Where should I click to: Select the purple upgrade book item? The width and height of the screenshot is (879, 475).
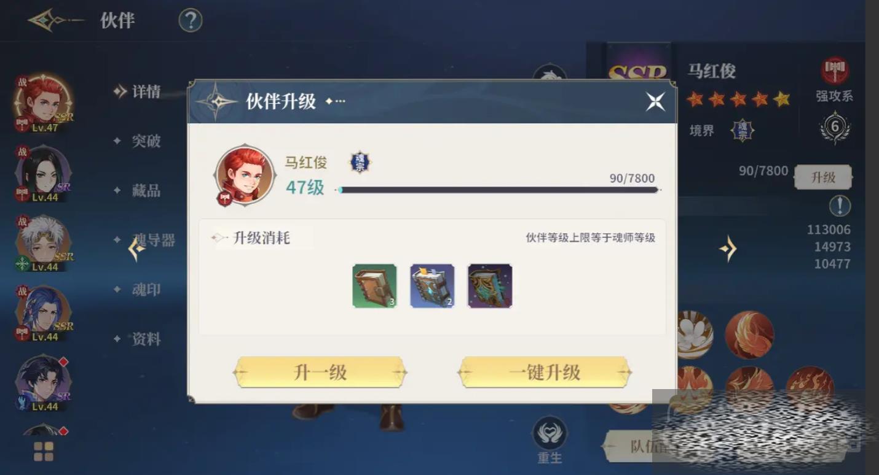(490, 285)
